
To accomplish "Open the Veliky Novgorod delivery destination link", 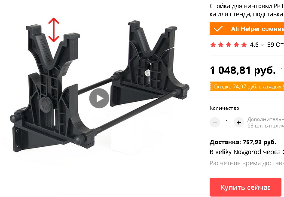I will click(x=247, y=152).
